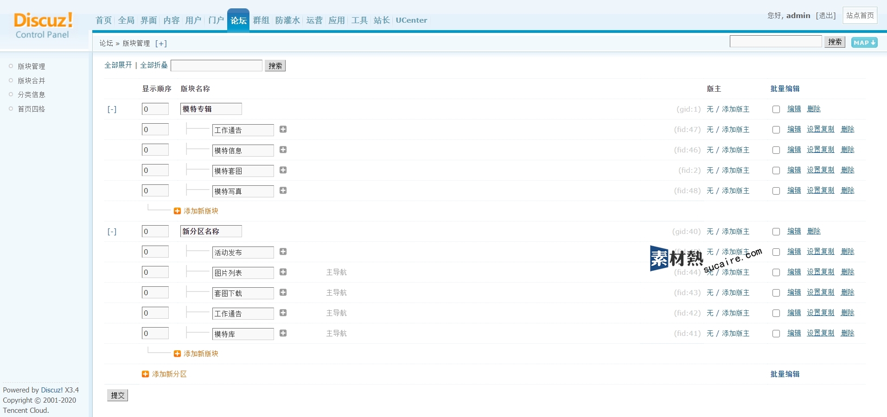Focus the display order field for 活动发布
Viewport: 887px width, 417px height.
tap(155, 252)
